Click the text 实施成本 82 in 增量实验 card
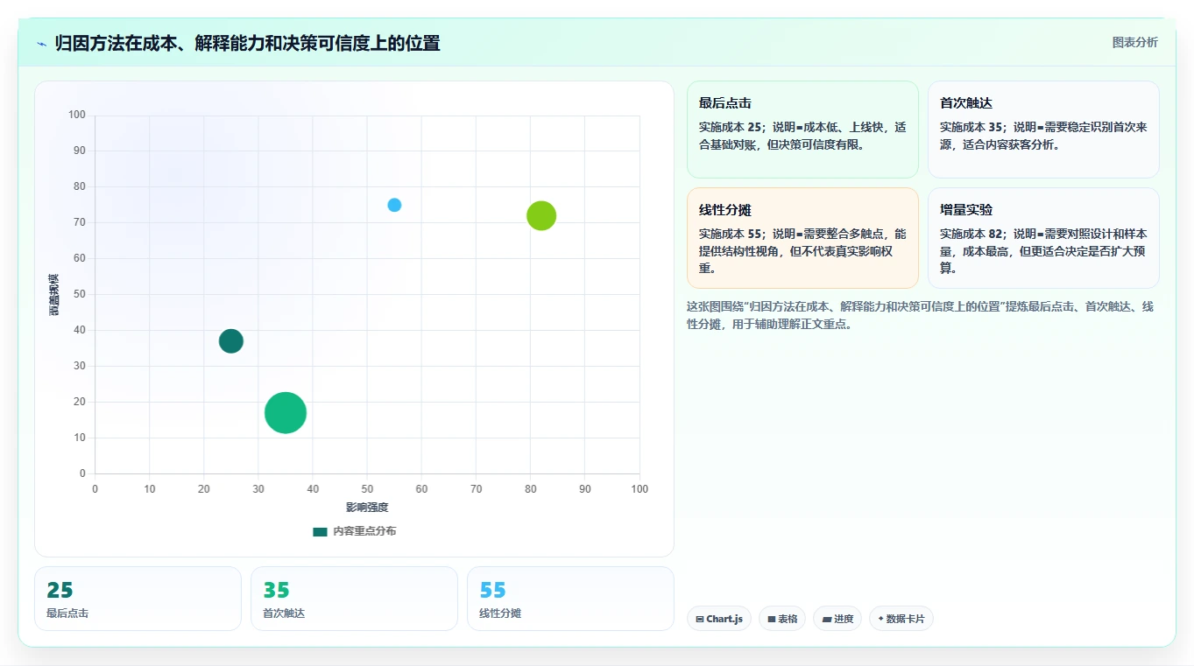This screenshot has width=1194, height=666. point(971,234)
